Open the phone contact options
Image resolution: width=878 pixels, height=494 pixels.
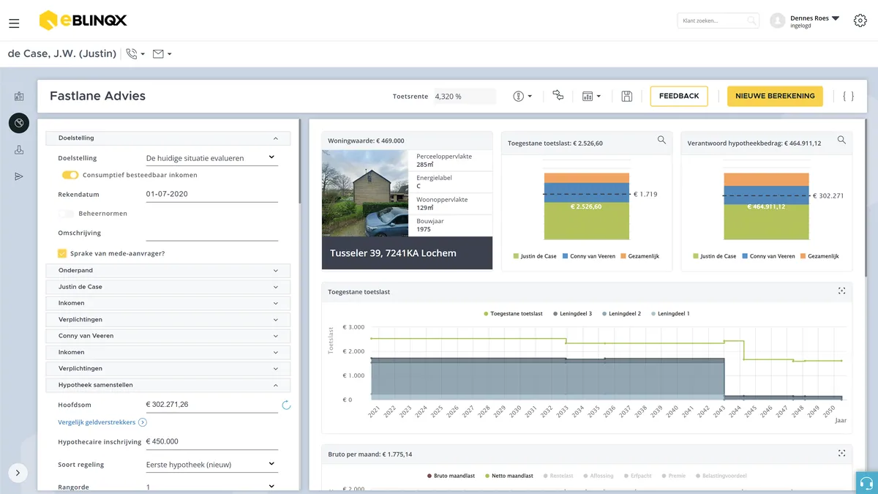135,53
